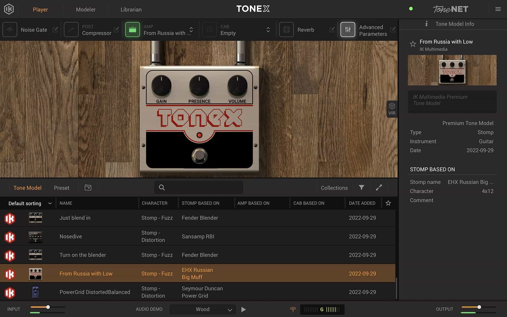Open the filter funnel icon
The height and width of the screenshot is (317, 507).
361,187
